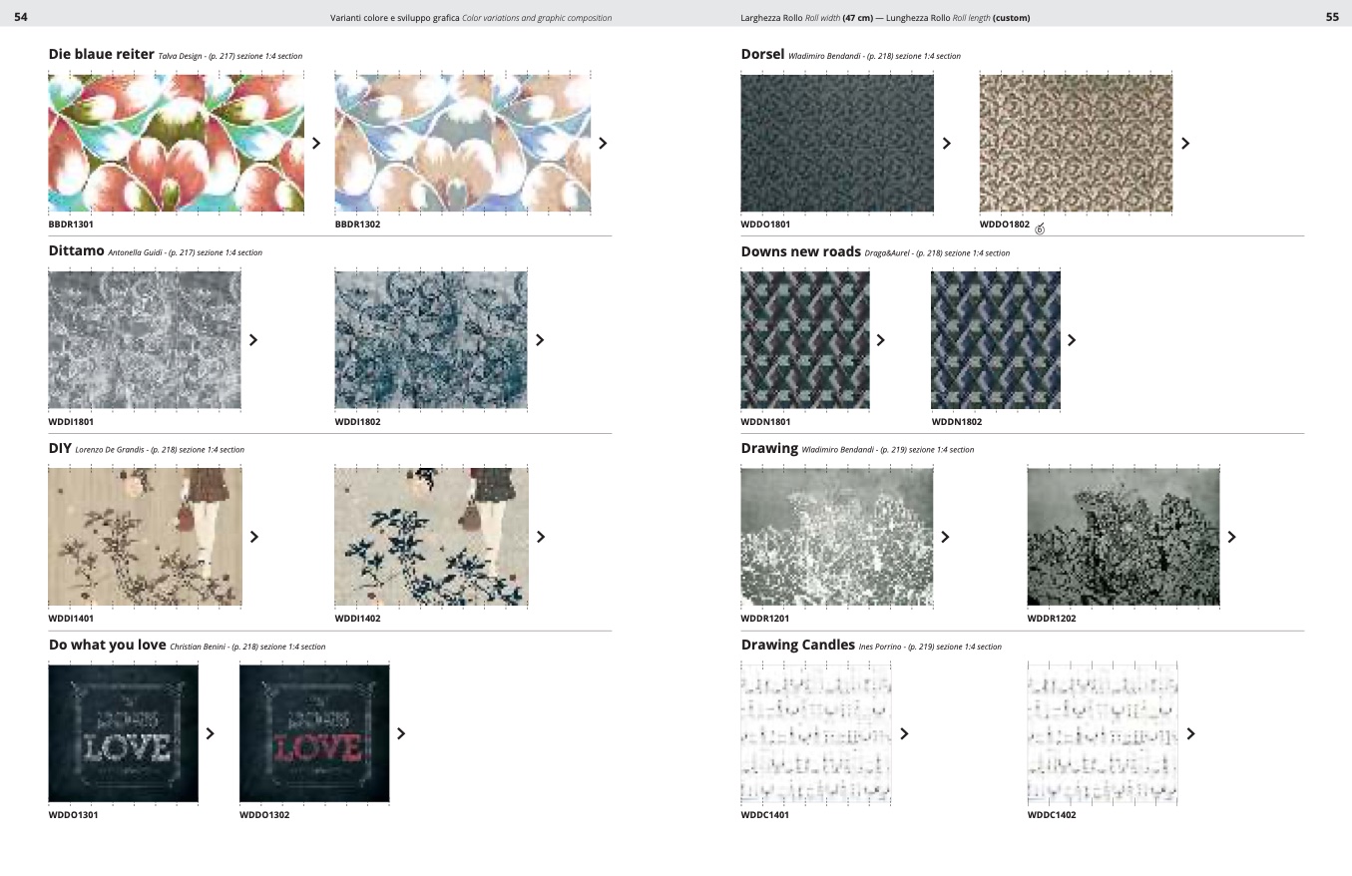Click the arrow right of WDDI1801 swatch
This screenshot has width=1352, height=876.
(253, 340)
